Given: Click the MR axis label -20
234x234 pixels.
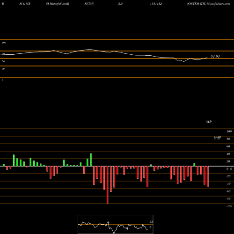Looking at the screenshot, I should pyautogui.click(x=228, y=176).
